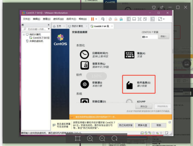This screenshot has width=193, height=146.
Task: Close the CentOS 7 64 位 tab
Action: tap(112, 26)
